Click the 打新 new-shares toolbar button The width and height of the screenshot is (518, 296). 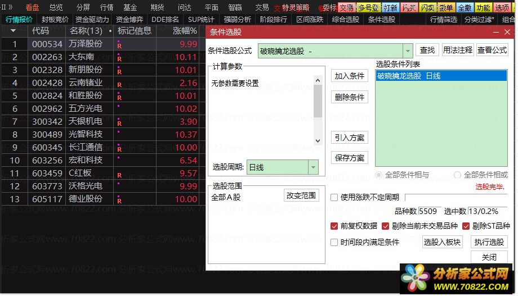390,8
